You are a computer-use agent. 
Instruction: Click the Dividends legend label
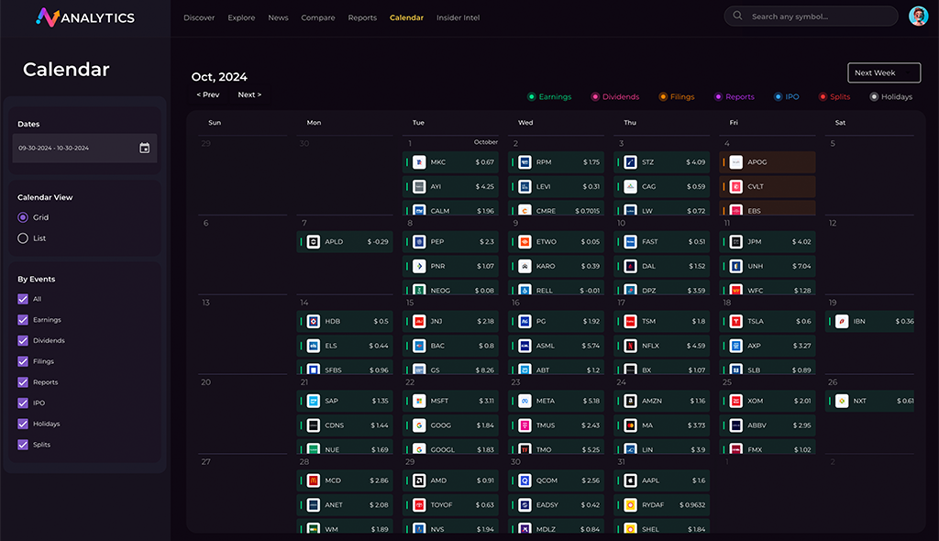coord(621,96)
